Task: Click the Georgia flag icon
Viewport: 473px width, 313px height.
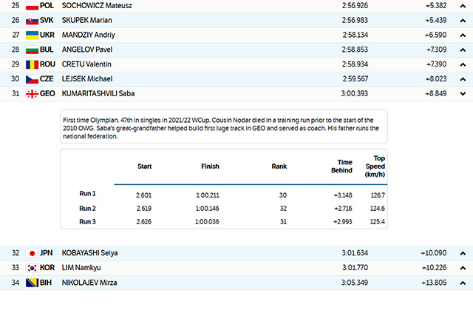Action: tap(32, 94)
